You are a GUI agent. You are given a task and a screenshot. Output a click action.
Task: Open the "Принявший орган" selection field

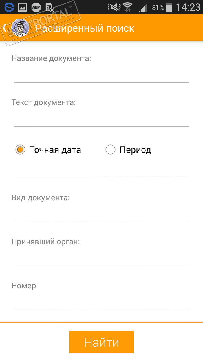pyautogui.click(x=101, y=259)
